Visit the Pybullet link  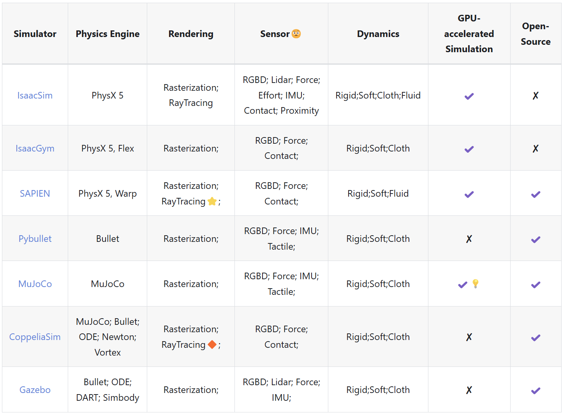pos(35,239)
